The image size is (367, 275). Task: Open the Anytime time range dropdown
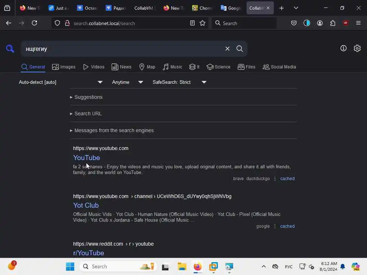coord(128,82)
